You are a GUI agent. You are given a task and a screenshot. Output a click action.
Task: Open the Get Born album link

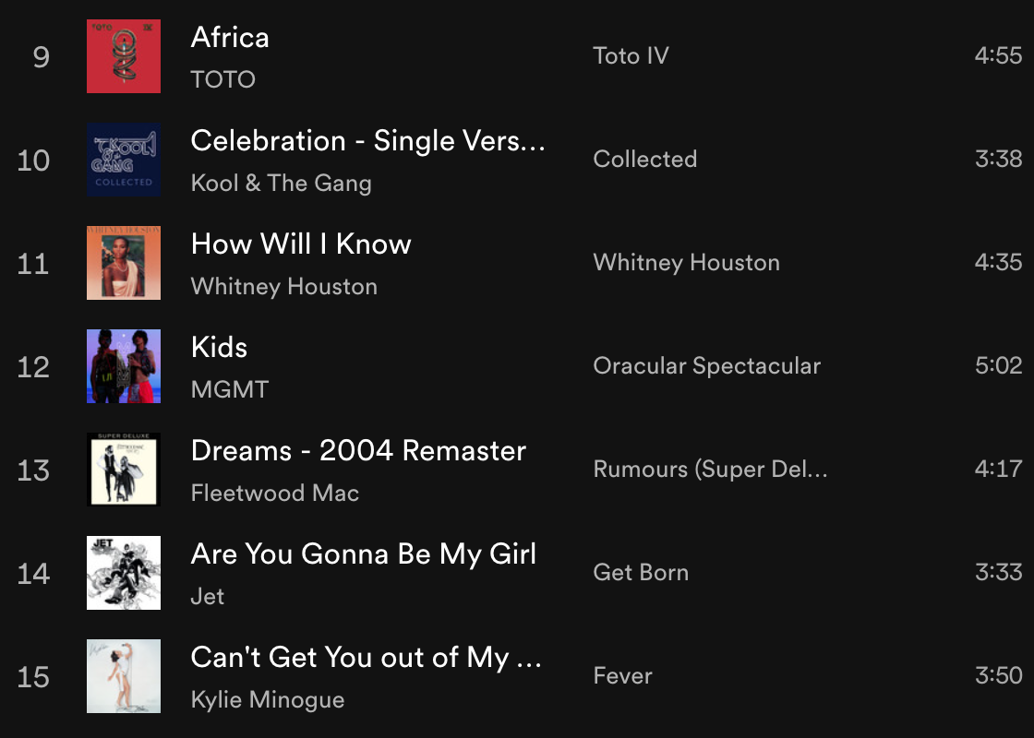(641, 573)
